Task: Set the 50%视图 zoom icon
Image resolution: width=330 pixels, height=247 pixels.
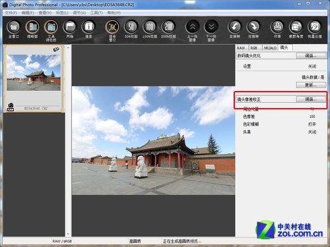Action: click(131, 27)
